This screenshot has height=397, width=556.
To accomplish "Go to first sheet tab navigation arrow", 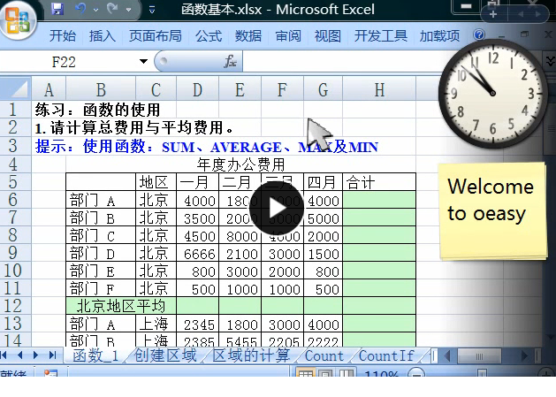I will [x=4, y=355].
